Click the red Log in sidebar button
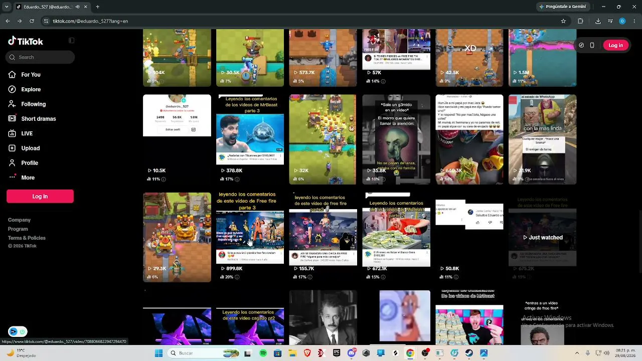Viewport: 642px width, 361px height. click(40, 196)
